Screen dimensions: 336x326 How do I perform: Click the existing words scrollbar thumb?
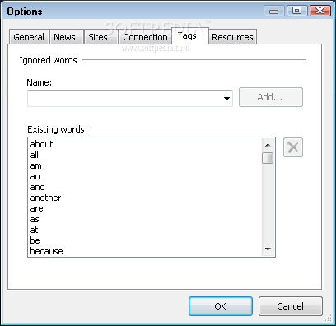(x=268, y=158)
